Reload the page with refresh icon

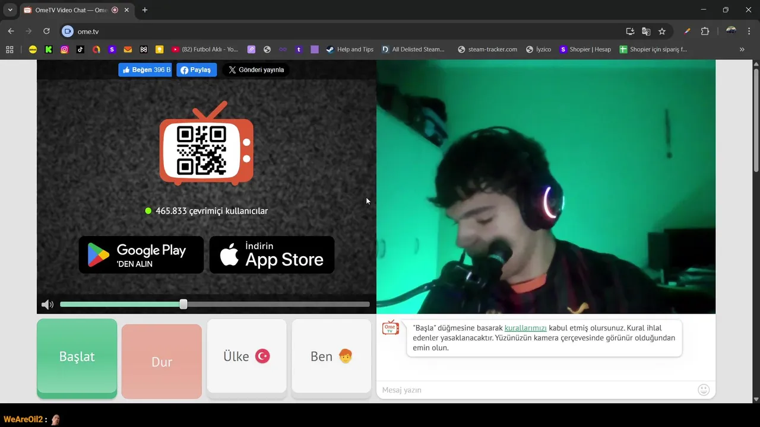pos(46,31)
